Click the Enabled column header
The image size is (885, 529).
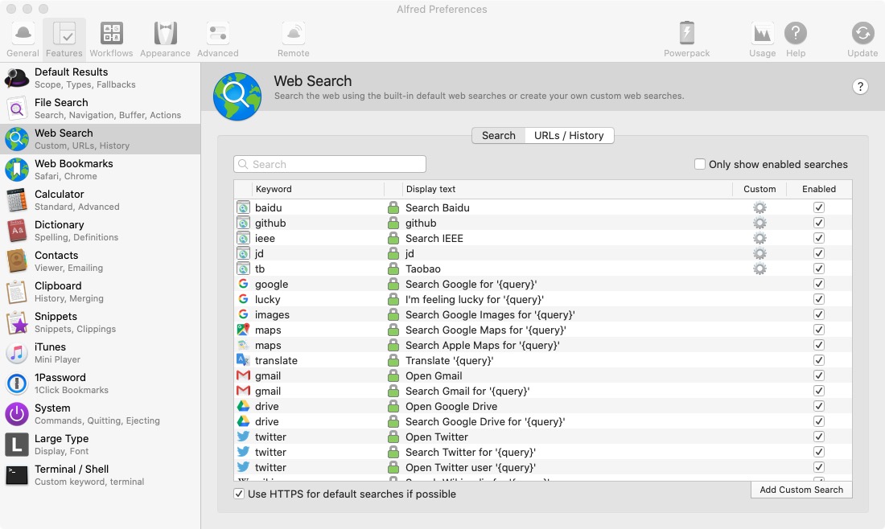tap(819, 189)
